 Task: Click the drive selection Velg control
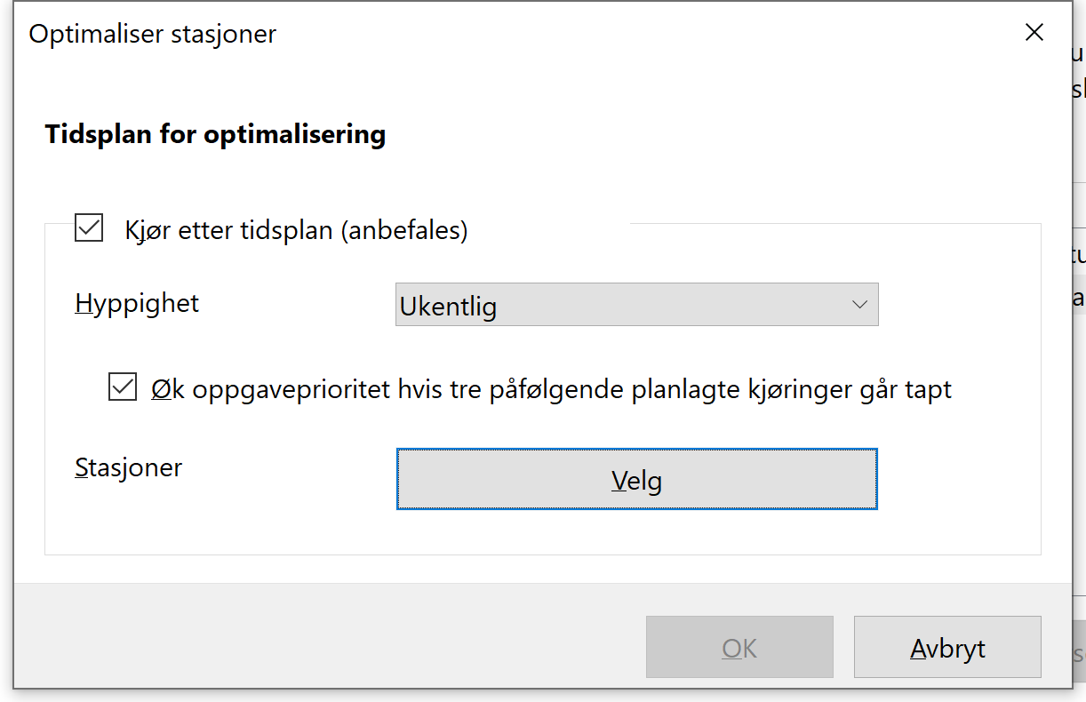[636, 479]
